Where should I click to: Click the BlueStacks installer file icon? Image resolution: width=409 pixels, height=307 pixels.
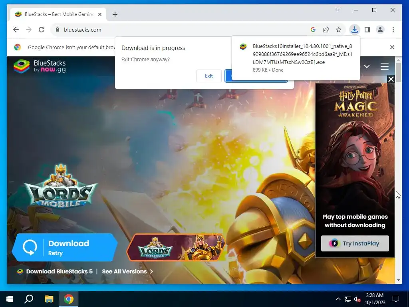[x=243, y=47]
